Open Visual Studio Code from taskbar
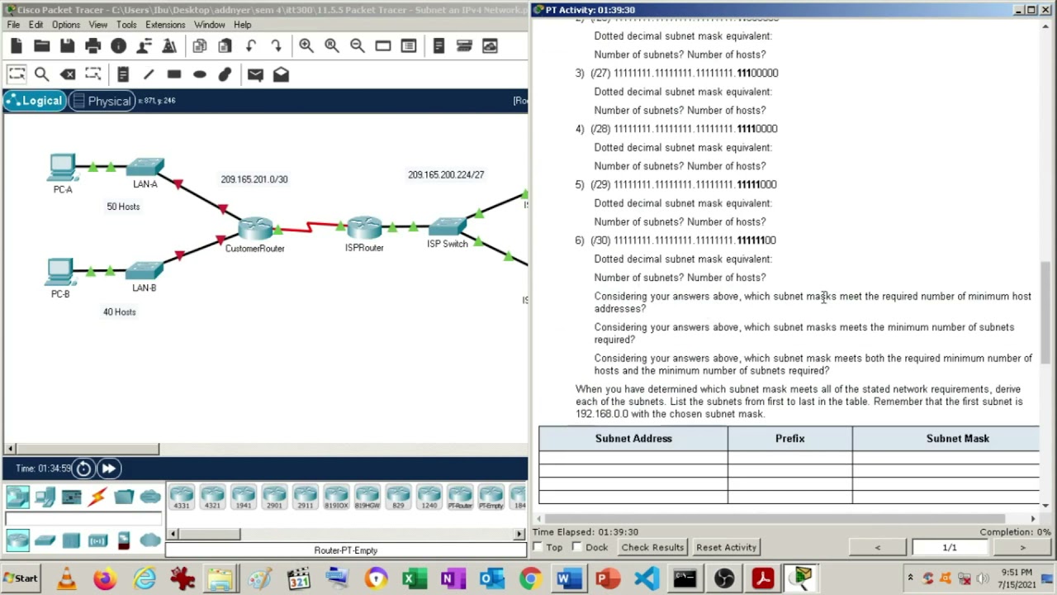This screenshot has width=1057, height=595. 647,578
